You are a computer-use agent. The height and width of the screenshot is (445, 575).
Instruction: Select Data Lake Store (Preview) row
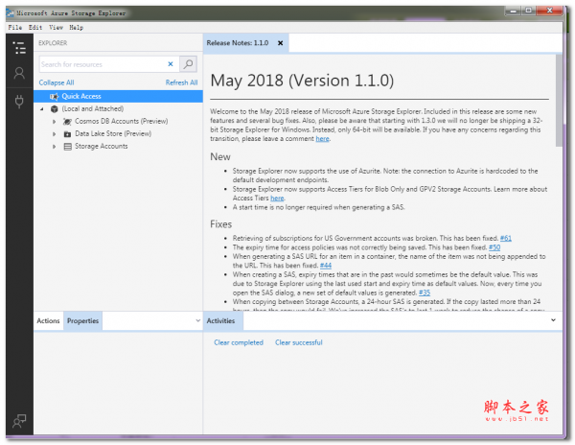point(118,134)
